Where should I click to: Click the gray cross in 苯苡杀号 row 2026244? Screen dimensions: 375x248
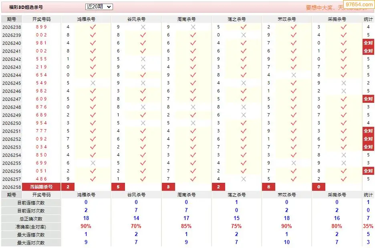[294, 75]
